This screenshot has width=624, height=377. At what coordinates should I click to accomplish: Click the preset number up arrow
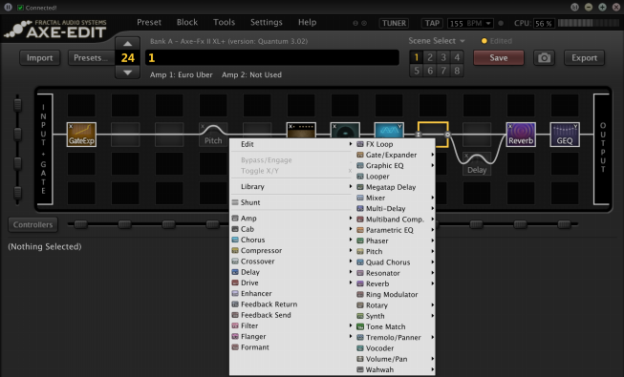(127, 44)
